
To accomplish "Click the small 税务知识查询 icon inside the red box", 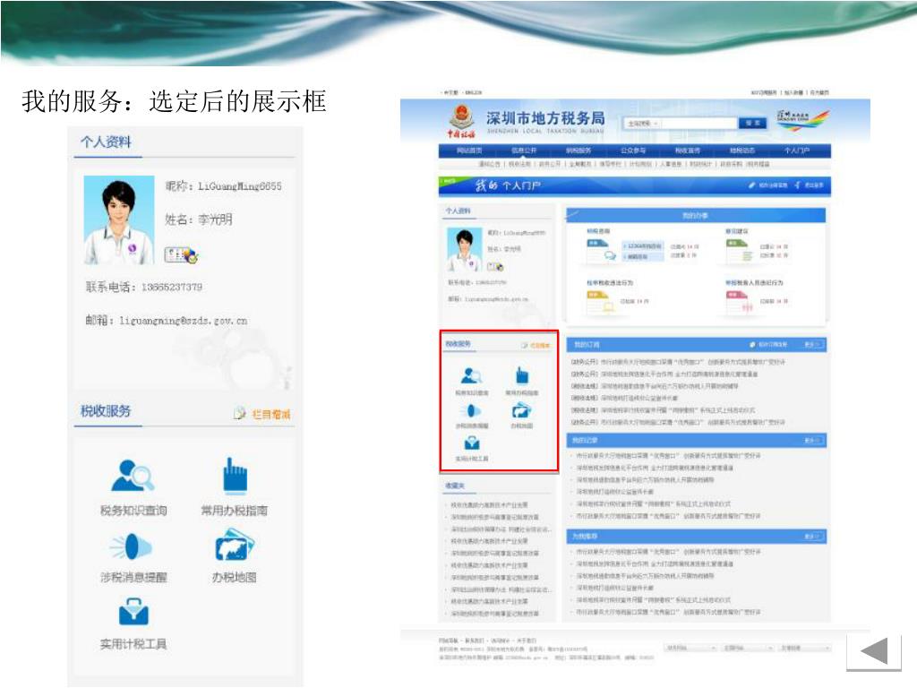I will click(471, 375).
